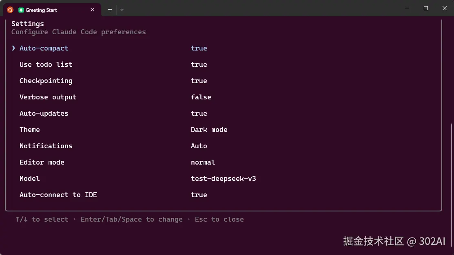
Task: Click the Esc to close hint
Action: pyautogui.click(x=219, y=220)
